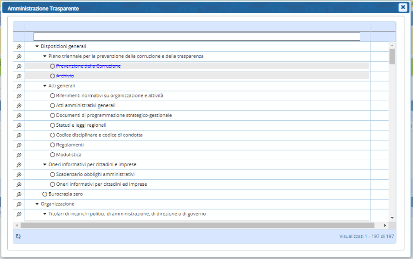Click the magnifier icon beside Organizzazione
Screen dimensions: 413x259
click(x=19, y=204)
